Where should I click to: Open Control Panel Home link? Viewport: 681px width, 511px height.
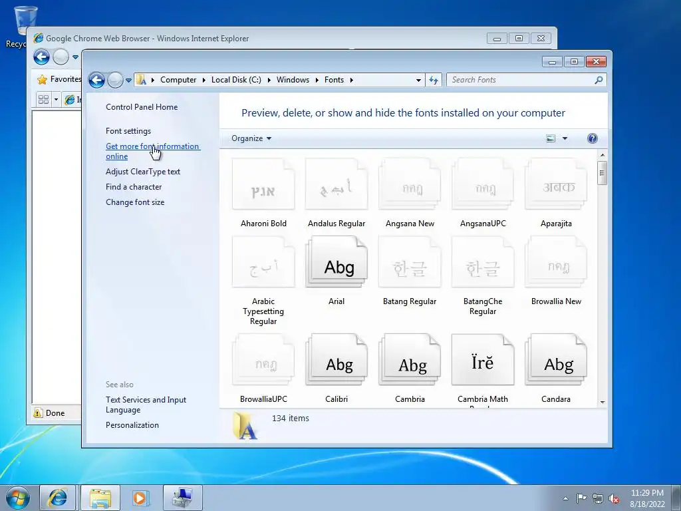(142, 107)
